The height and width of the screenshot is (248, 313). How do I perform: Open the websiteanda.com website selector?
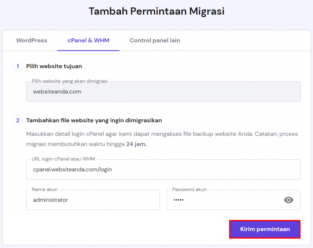[163, 92]
